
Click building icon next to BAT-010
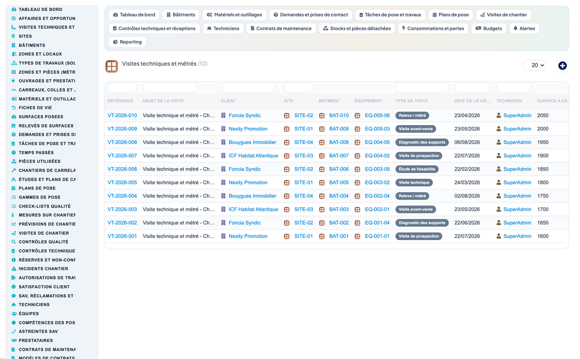click(x=322, y=115)
